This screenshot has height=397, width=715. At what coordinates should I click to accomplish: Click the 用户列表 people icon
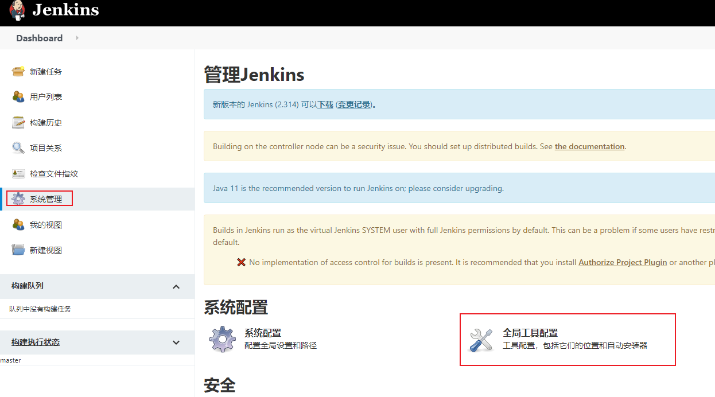[18, 97]
